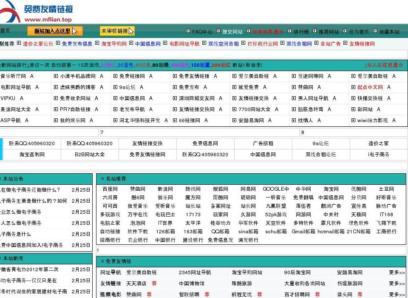
Task: Click arrow bullet icon before 设为首页
Action: coord(345,31)
